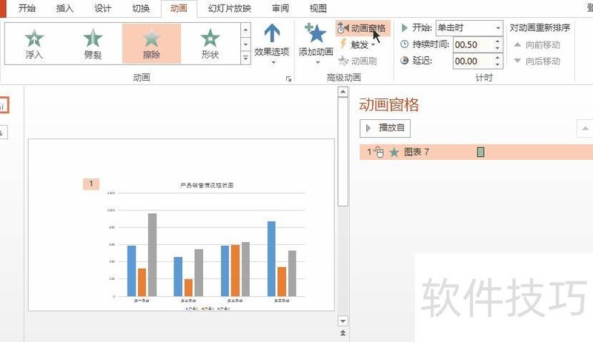The height and width of the screenshot is (342, 593).
Task: Click the slide editor vertical scrollbar thumb
Action: (x=342, y=152)
